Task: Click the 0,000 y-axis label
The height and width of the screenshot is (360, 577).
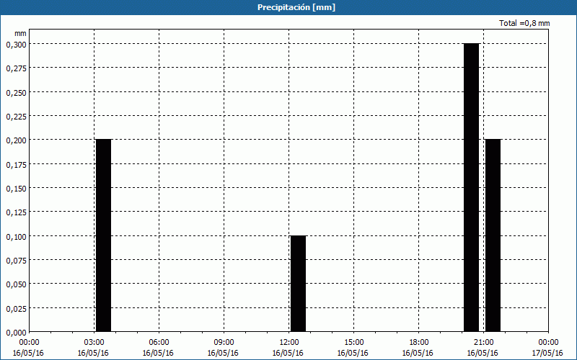Action: pos(16,332)
